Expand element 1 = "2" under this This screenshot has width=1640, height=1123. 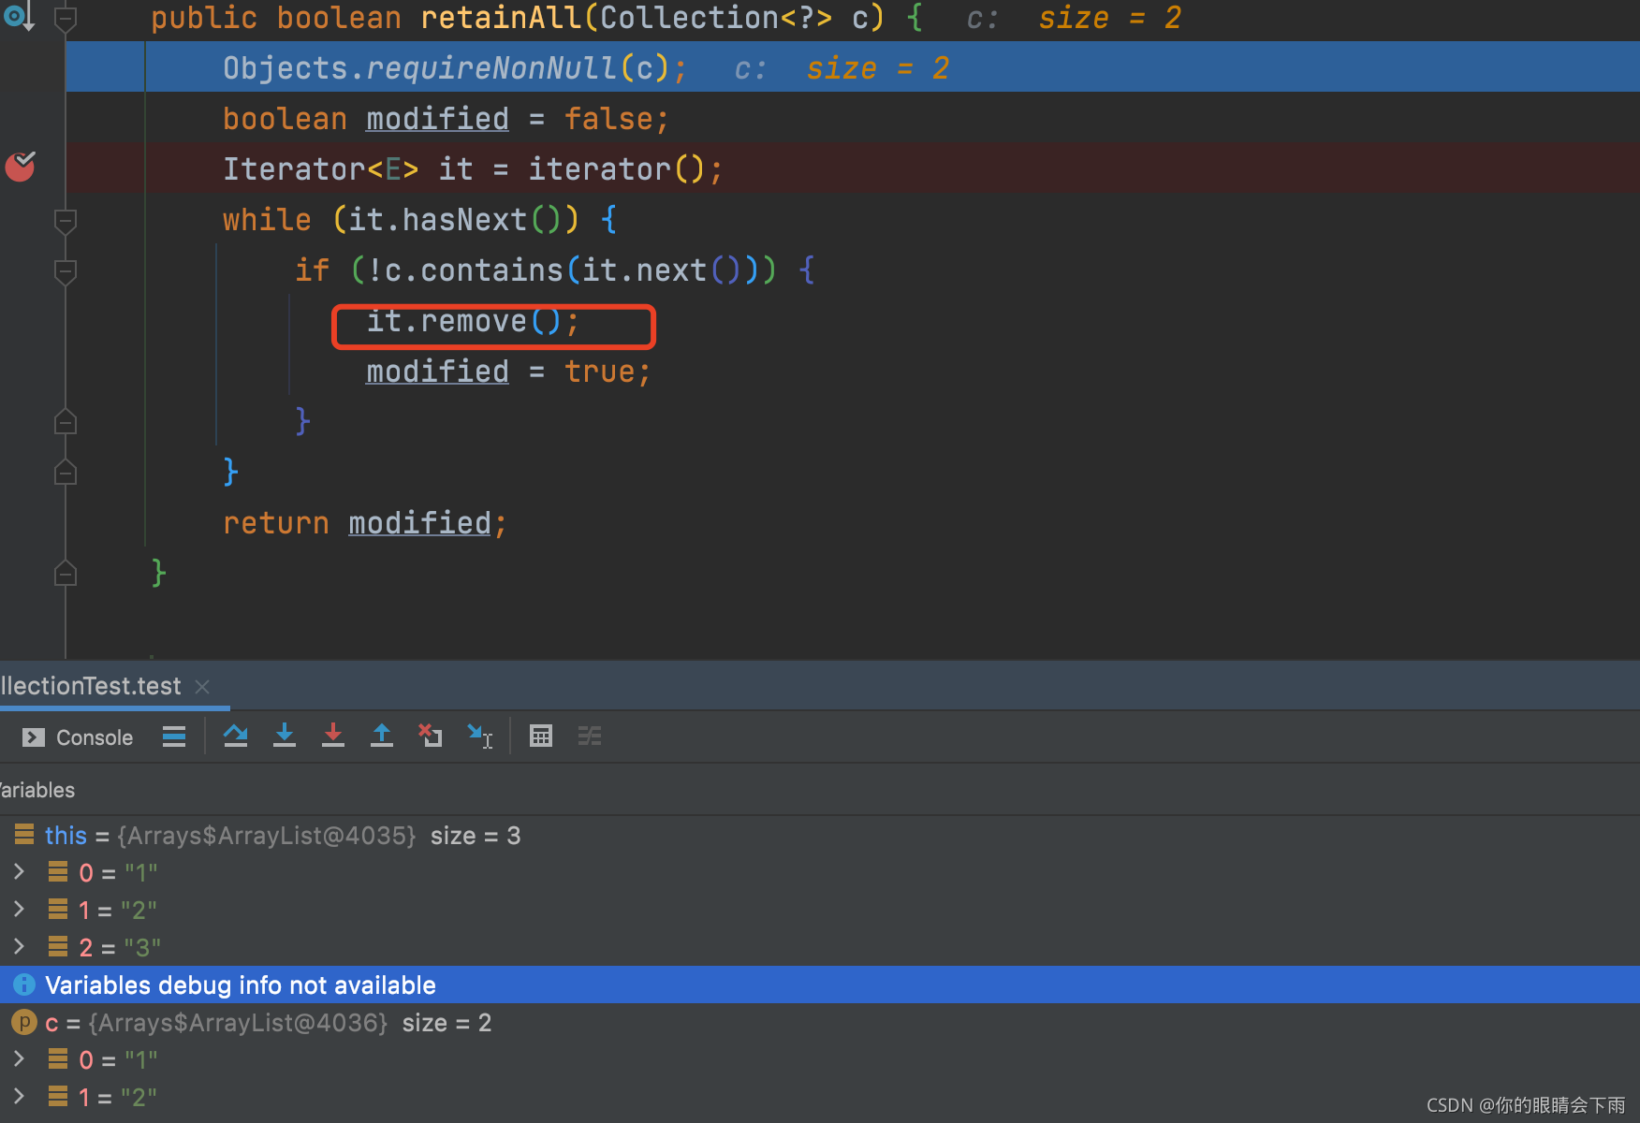[x=19, y=910]
